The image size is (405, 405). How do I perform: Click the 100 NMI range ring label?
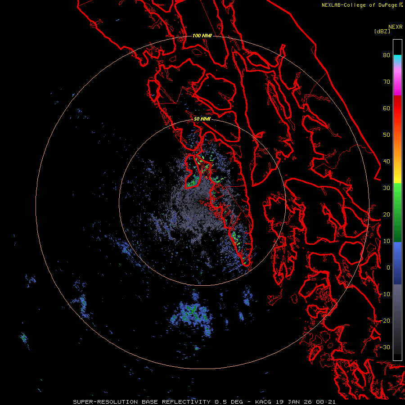click(202, 36)
